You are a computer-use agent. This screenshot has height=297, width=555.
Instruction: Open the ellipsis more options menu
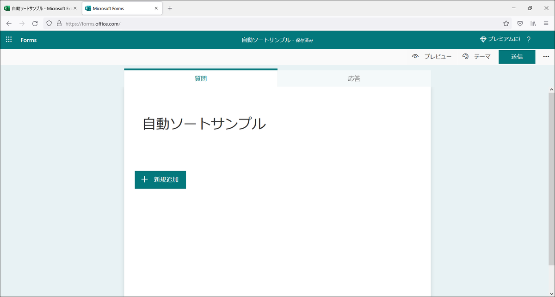(x=546, y=56)
